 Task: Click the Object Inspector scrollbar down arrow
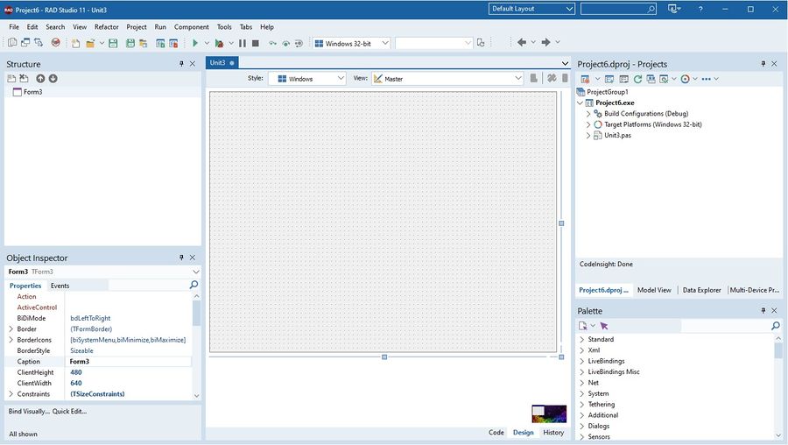196,396
